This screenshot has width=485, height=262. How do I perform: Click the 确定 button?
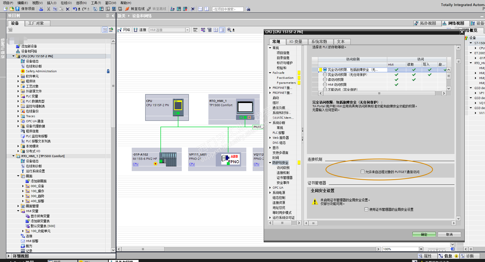pyautogui.click(x=424, y=234)
